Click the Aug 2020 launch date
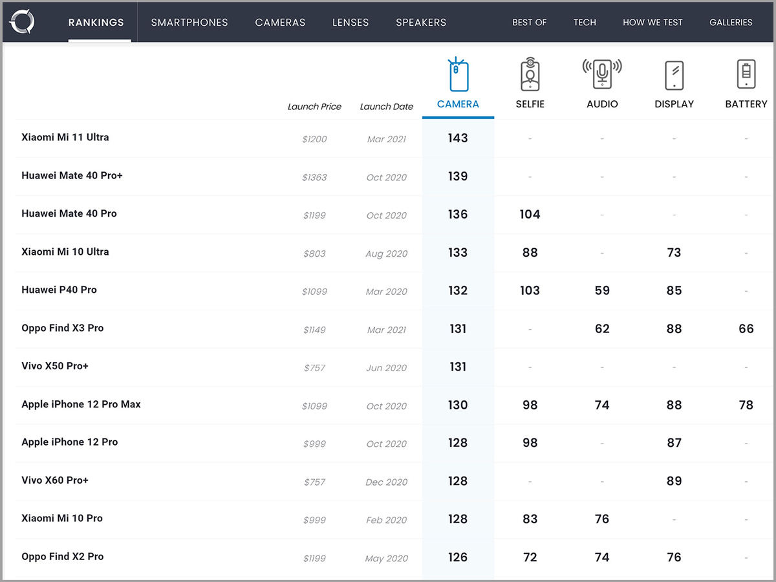Viewport: 776px width, 582px height. [387, 253]
